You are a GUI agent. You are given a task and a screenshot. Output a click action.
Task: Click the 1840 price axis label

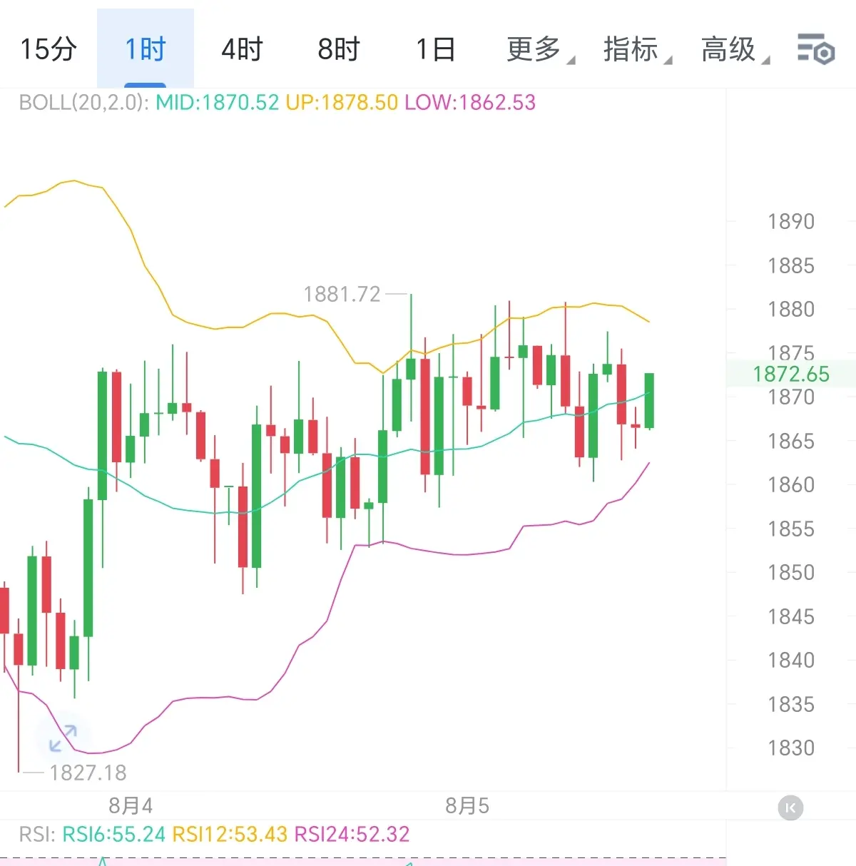pyautogui.click(x=790, y=661)
